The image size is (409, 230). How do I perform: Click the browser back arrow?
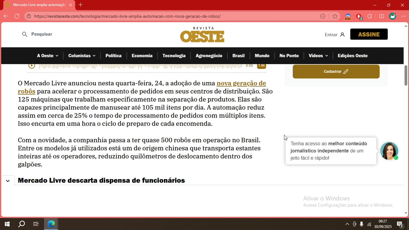[x=6, y=16]
